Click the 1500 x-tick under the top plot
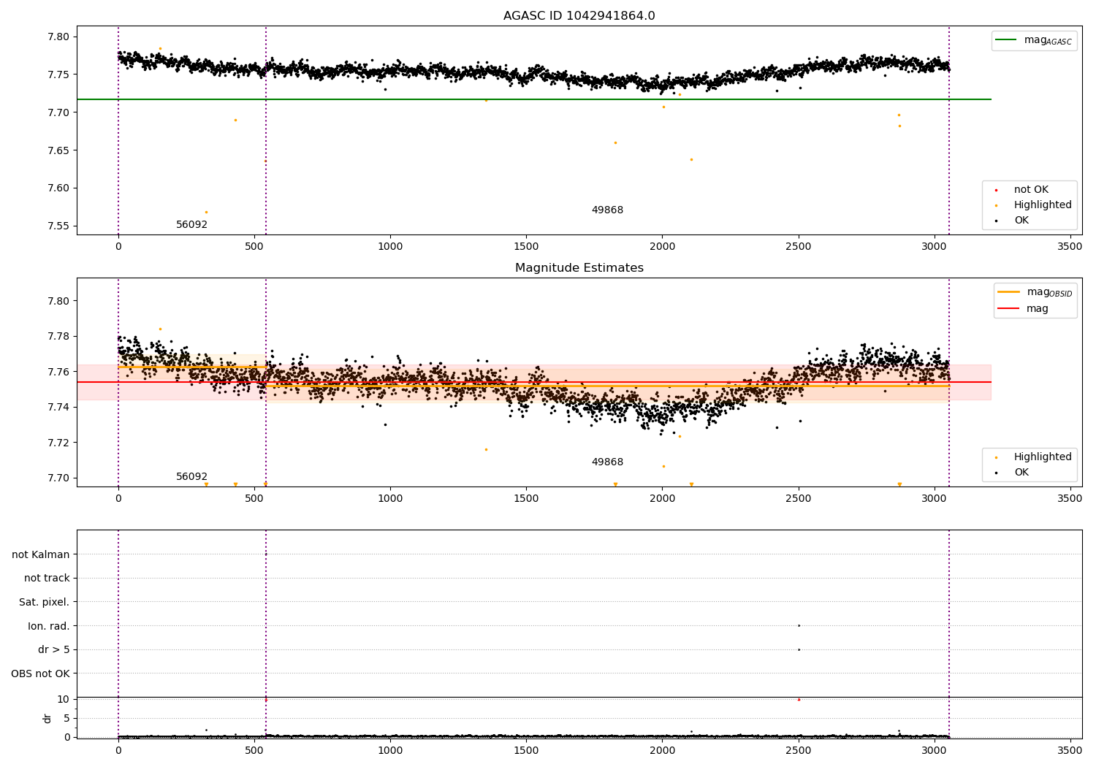Image resolution: width=1096 pixels, height=767 pixels. pos(526,246)
